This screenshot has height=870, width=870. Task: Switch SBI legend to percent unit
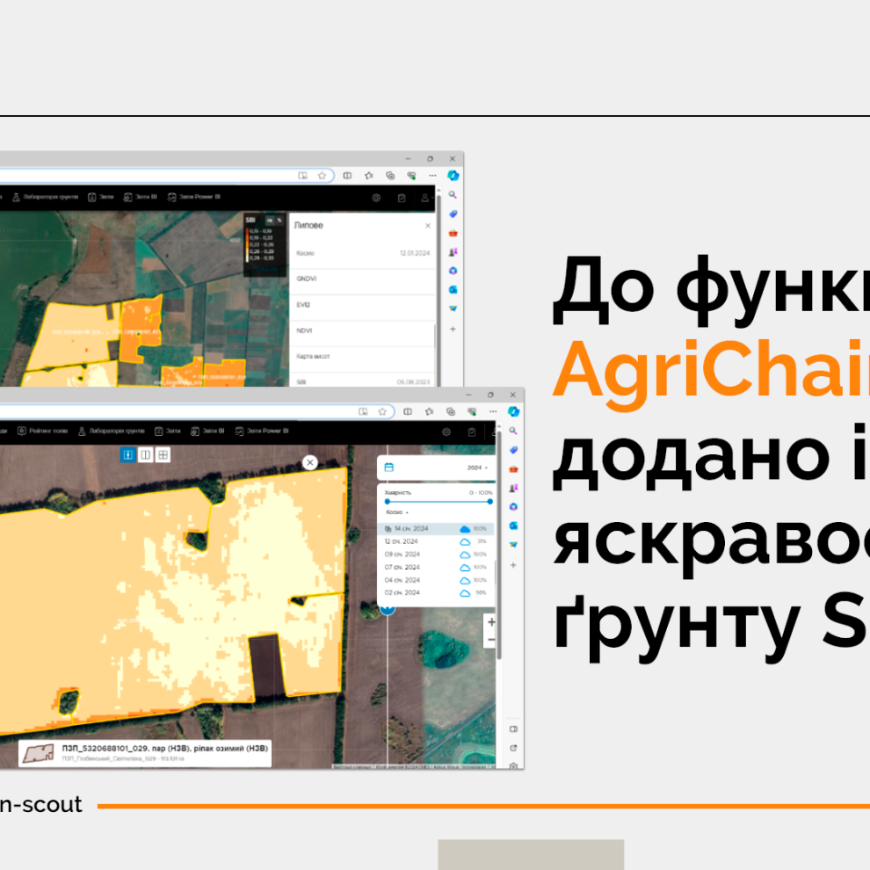point(279,221)
